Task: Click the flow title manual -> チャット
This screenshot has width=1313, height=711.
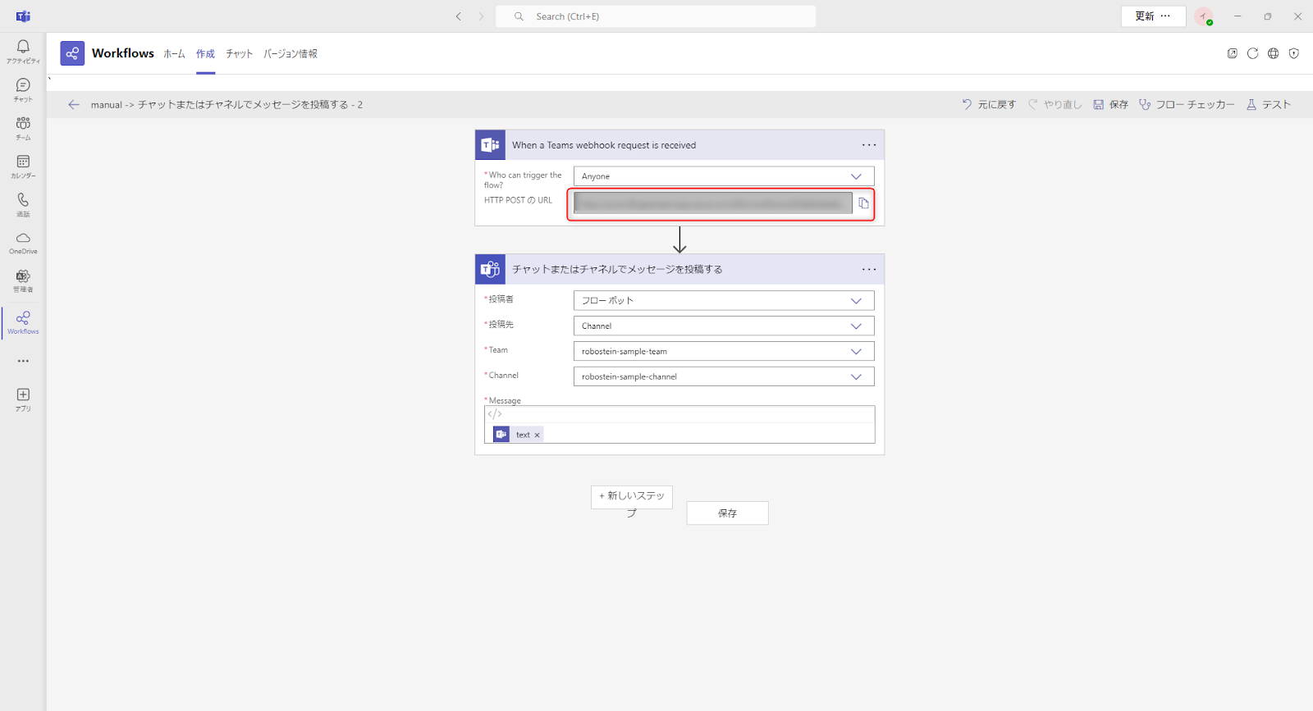Action: [x=226, y=105]
